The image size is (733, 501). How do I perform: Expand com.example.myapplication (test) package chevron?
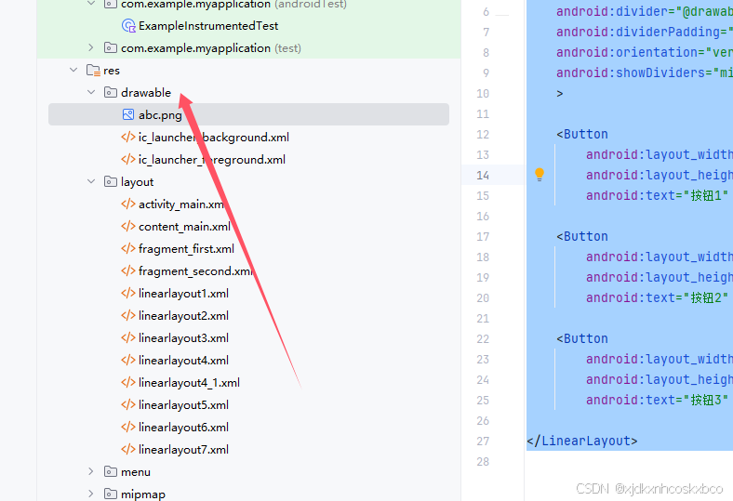pyautogui.click(x=91, y=47)
